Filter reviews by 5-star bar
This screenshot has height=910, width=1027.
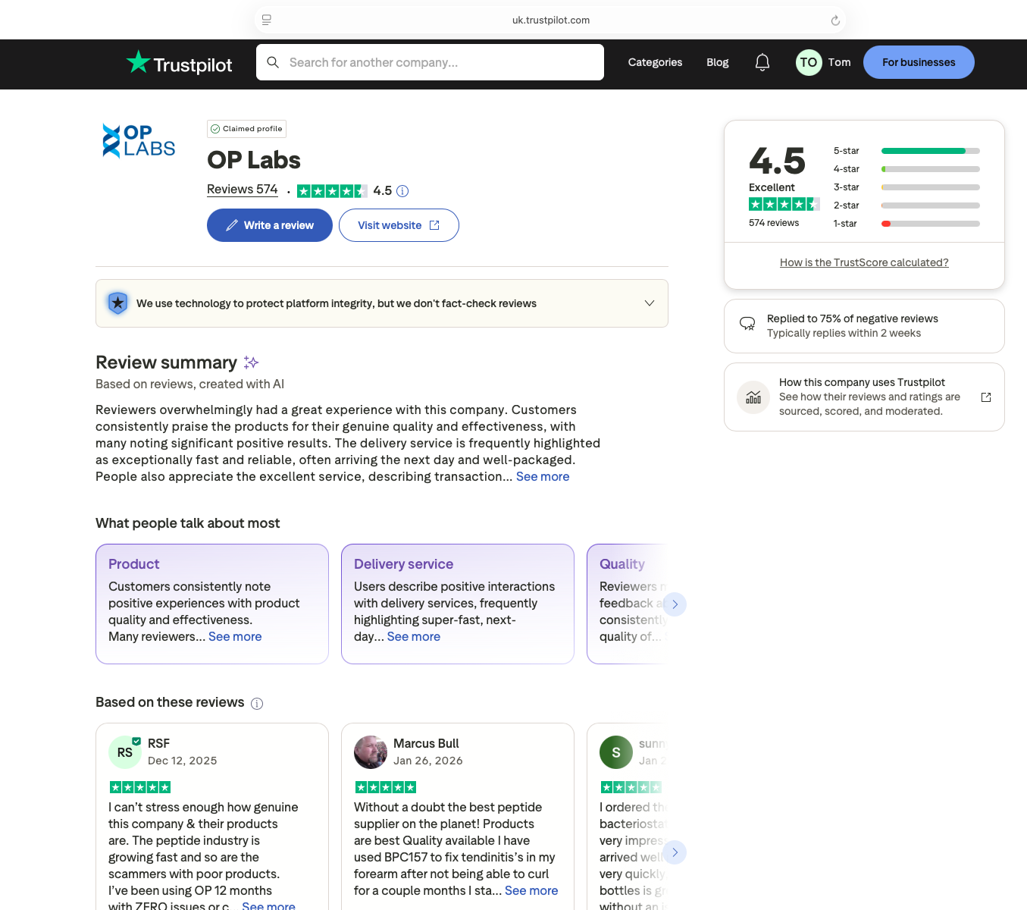tap(930, 151)
